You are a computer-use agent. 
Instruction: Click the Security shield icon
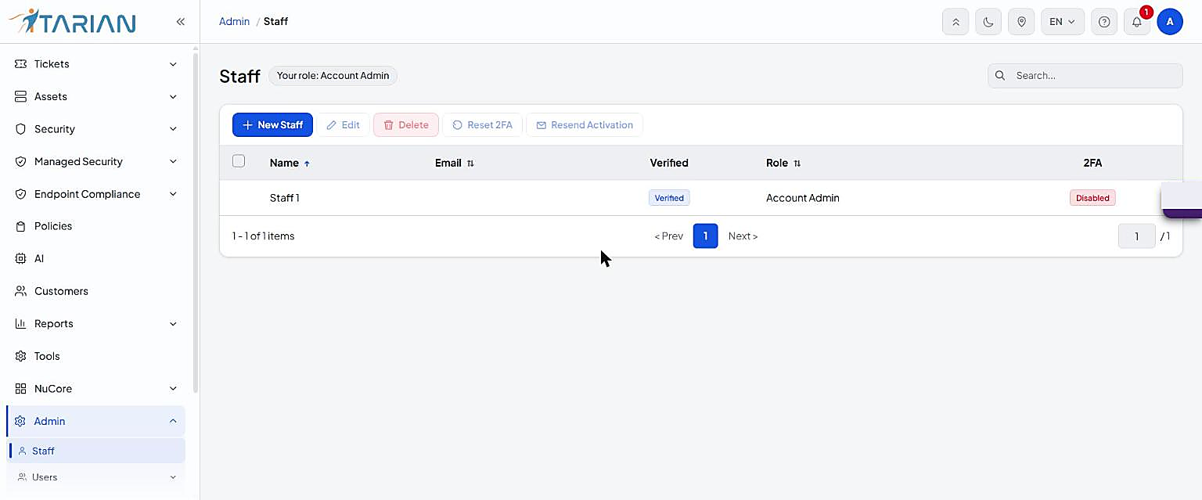[21, 129]
